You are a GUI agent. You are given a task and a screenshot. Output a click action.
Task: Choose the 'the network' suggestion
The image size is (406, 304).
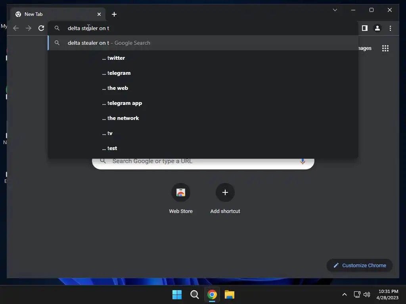(203, 118)
